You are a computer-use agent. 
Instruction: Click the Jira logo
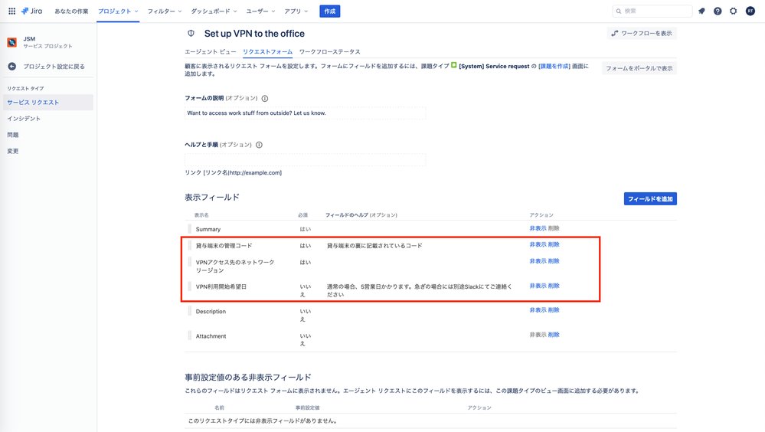pos(31,11)
